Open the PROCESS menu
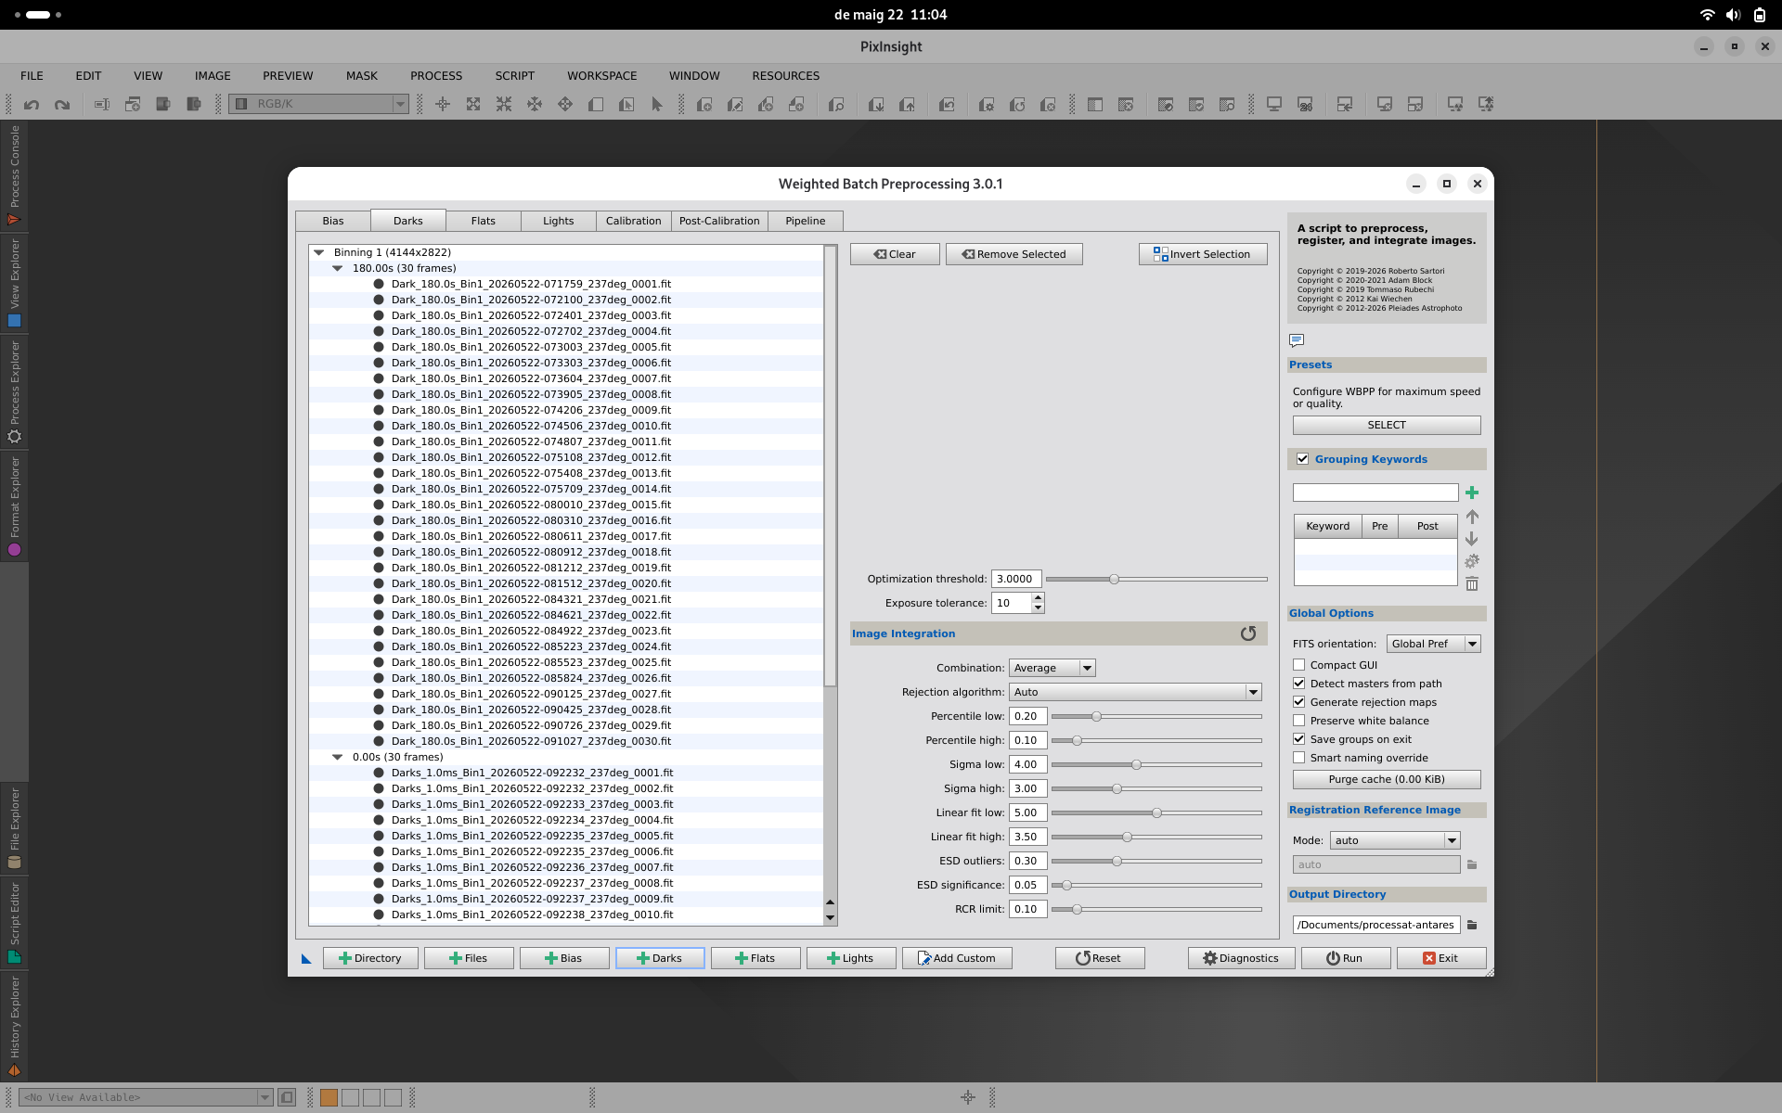 [x=436, y=76]
